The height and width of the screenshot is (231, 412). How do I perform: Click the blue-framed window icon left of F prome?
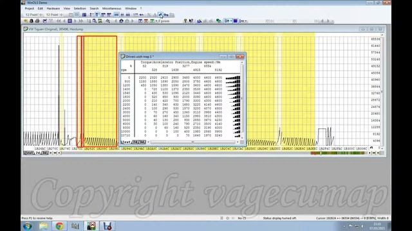point(140,21)
